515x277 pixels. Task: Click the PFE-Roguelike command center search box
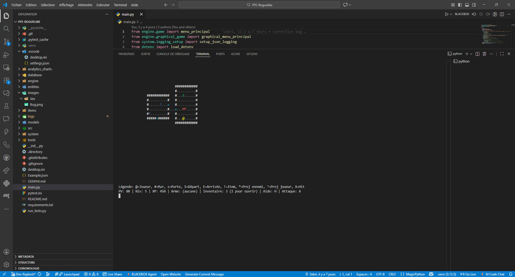(259, 5)
